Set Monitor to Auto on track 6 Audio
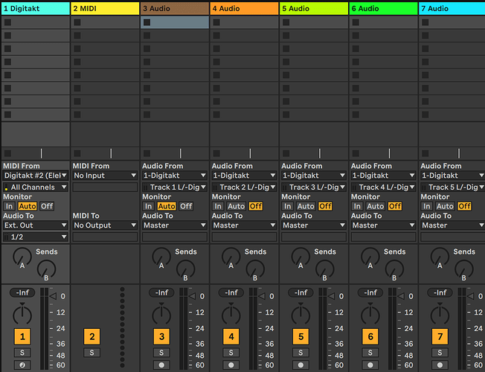Image resolution: width=485 pixels, height=372 pixels. click(376, 206)
